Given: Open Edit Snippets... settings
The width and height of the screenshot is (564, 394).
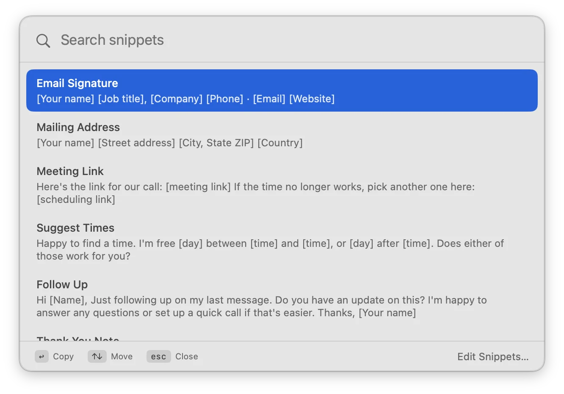Looking at the screenshot, I should click(493, 356).
